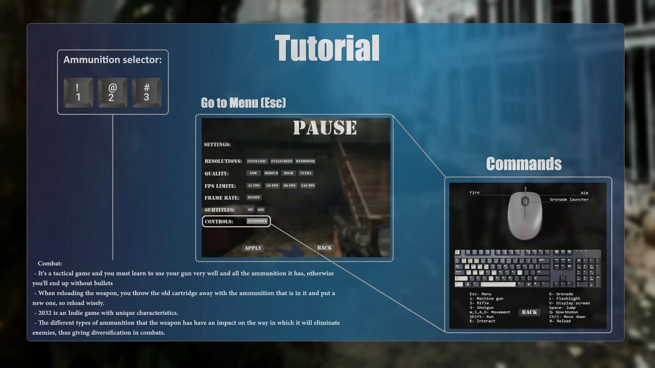
Task: Select ammunition type 2 key
Action: [x=112, y=92]
